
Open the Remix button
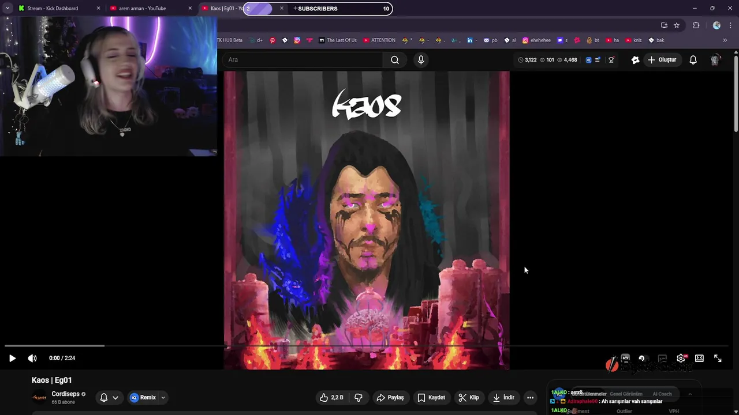click(143, 397)
